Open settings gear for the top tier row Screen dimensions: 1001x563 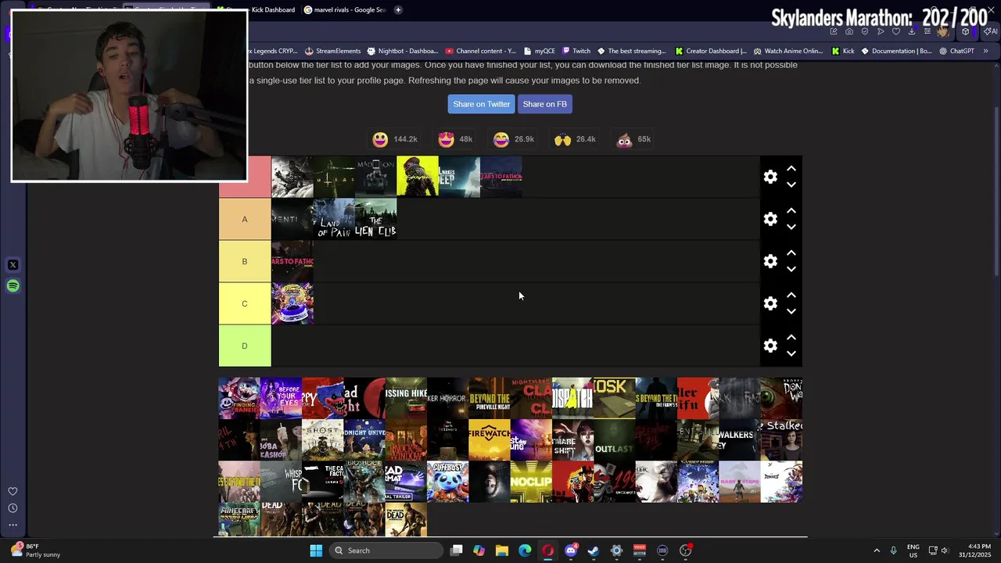point(770,177)
